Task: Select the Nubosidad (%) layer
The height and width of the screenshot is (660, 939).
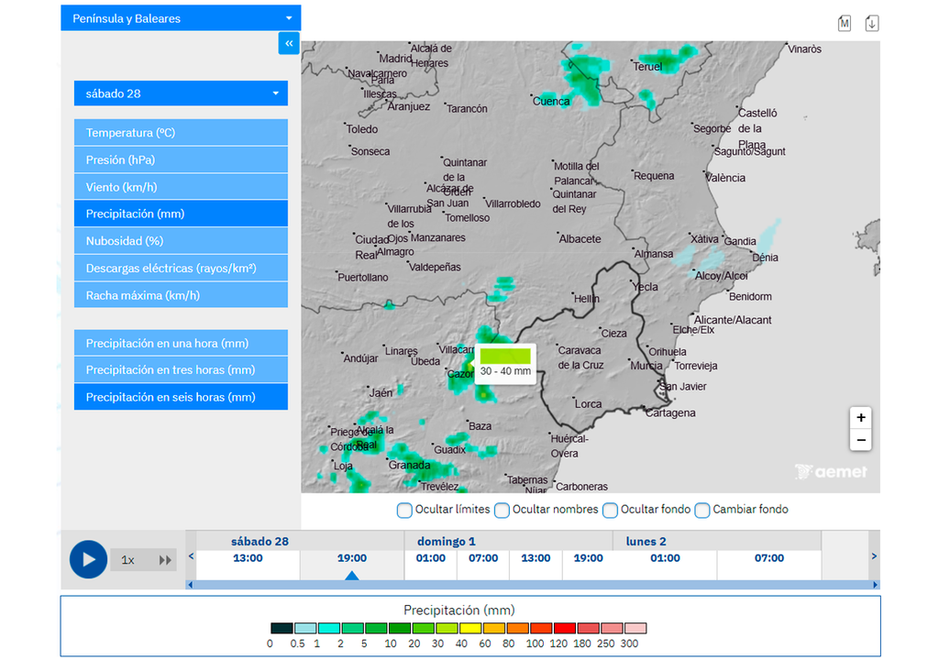Action: point(181,241)
